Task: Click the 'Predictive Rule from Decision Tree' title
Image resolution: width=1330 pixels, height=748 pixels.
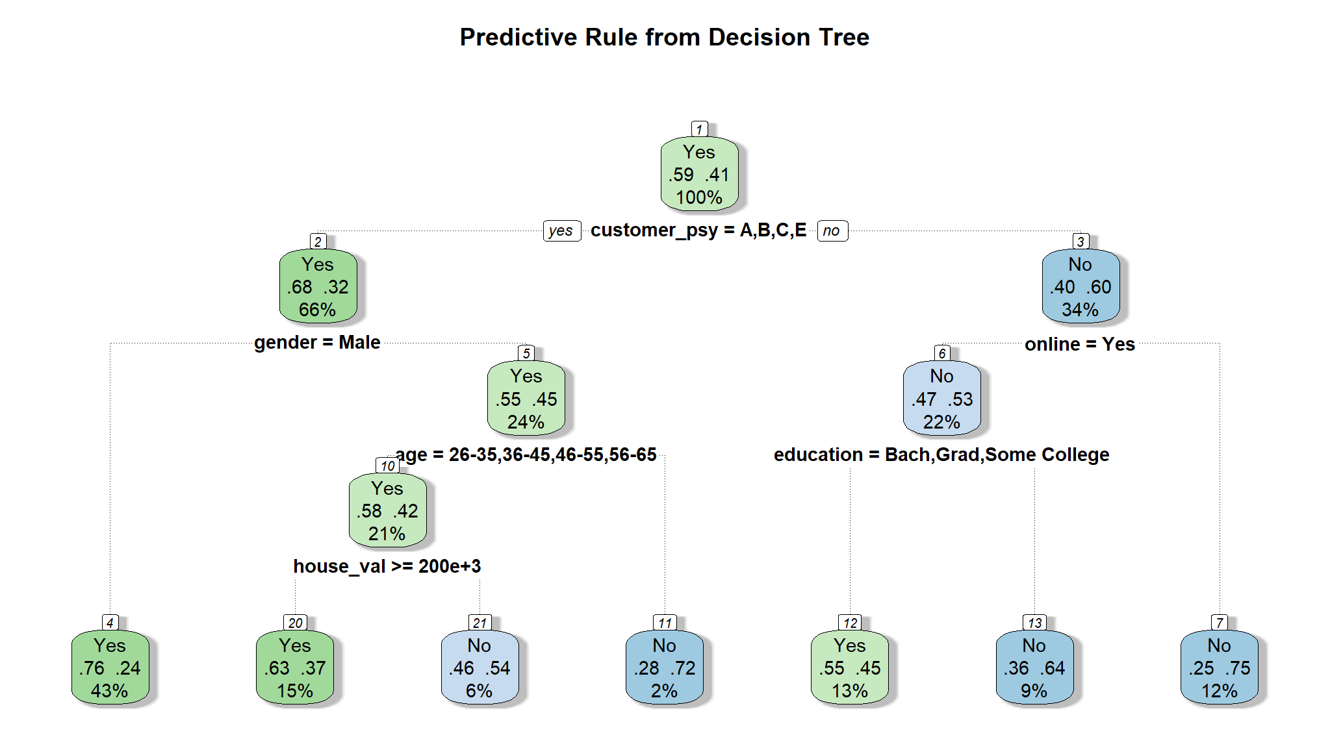Action: pyautogui.click(x=664, y=37)
